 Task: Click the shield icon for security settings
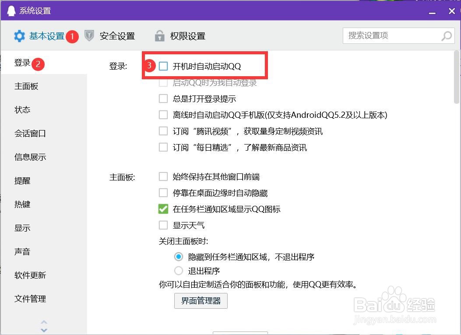tap(89, 36)
